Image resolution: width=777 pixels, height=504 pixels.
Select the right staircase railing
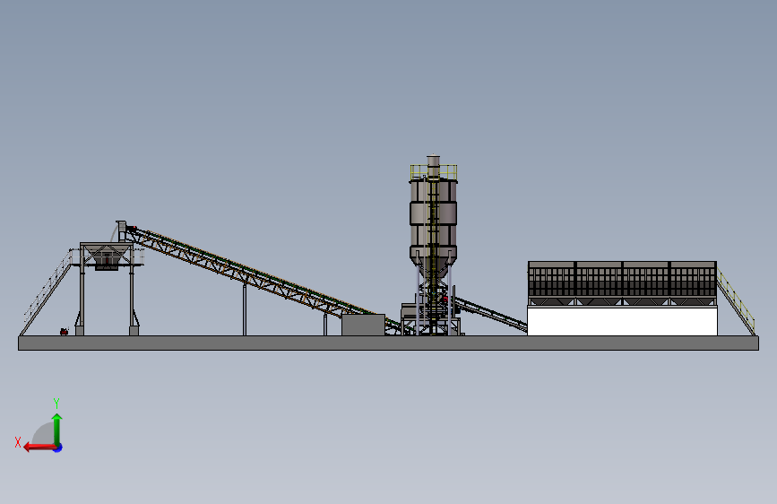pos(736,300)
